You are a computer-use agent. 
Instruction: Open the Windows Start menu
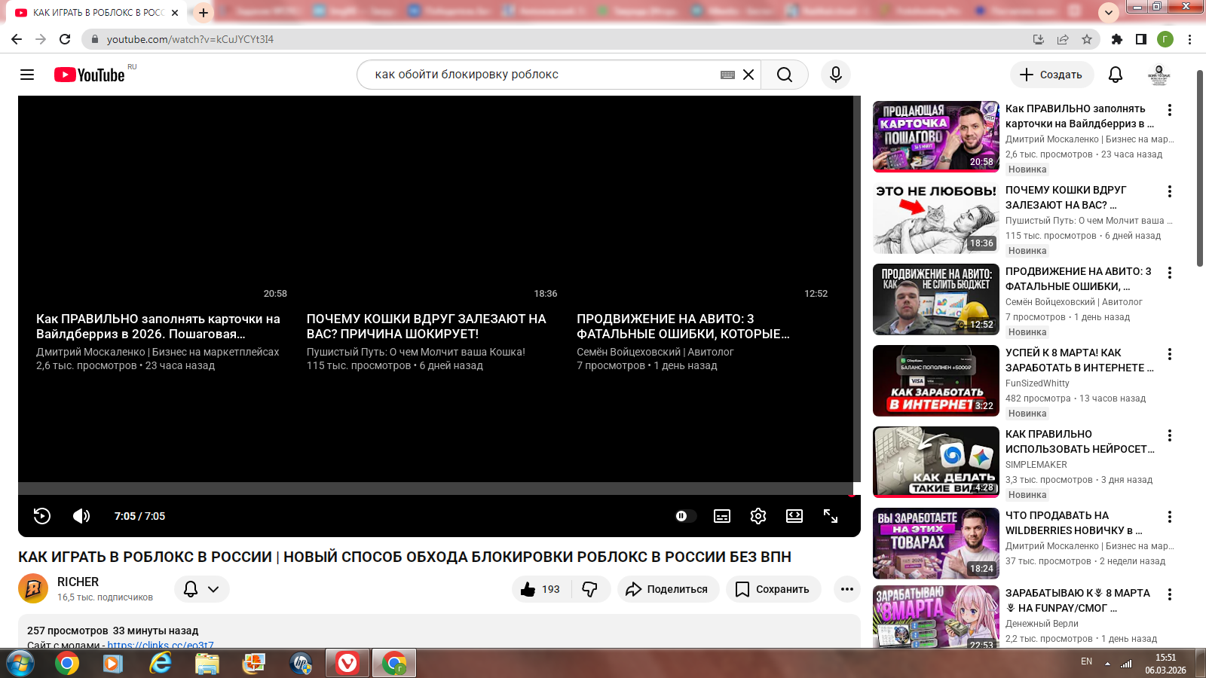(20, 664)
